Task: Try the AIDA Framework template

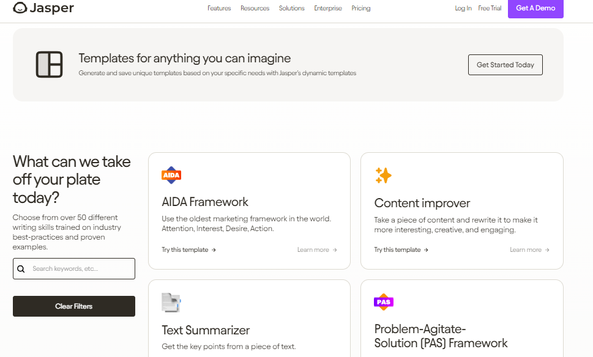Action: coord(188,249)
